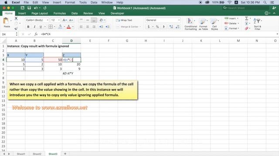The image size is (279, 156).
Task: Click the Paste clipboard icon
Action: point(6,21)
